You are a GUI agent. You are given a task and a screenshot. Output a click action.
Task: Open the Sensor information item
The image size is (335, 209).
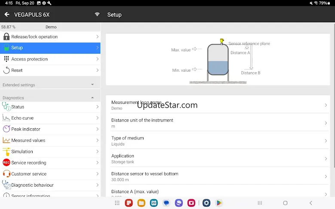(50, 194)
